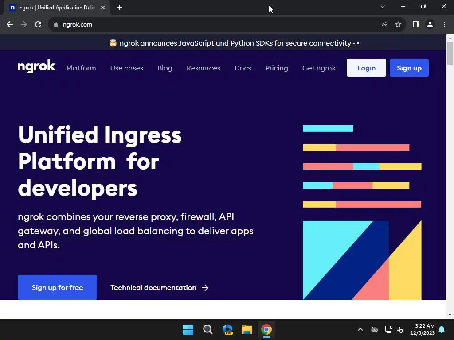This screenshot has width=454, height=340.
Task: Open the Use cases menu
Action: 126,68
